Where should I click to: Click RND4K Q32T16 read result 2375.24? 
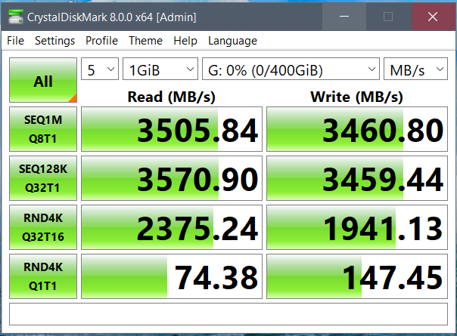pos(172,227)
